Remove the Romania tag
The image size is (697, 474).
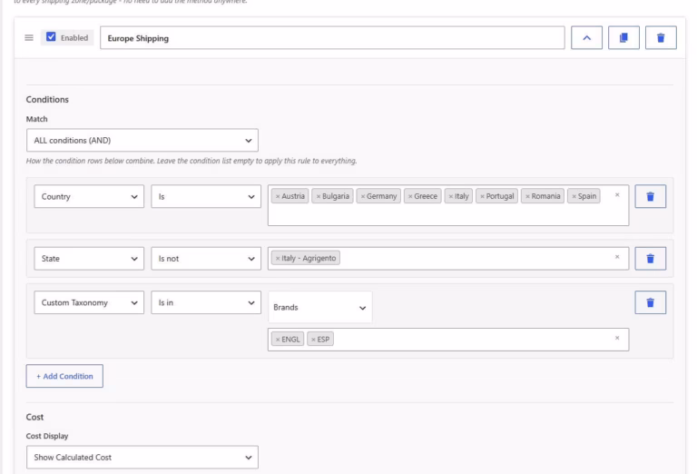click(x=527, y=196)
